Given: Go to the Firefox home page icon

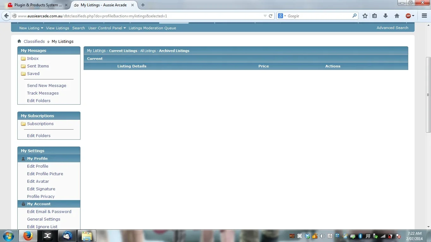Looking at the screenshot, I should pyautogui.click(x=397, y=16).
